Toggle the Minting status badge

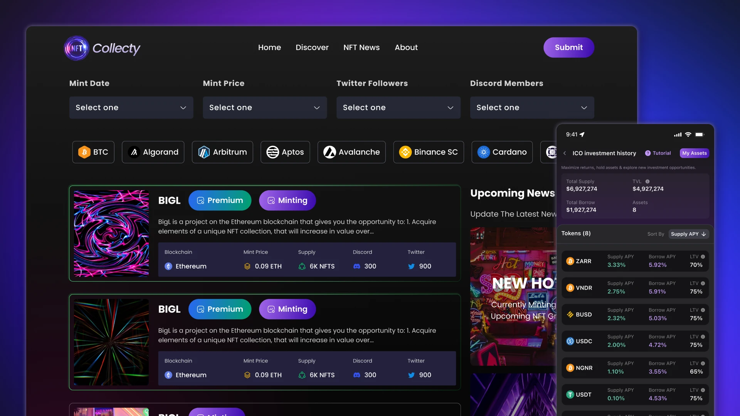pyautogui.click(x=287, y=200)
